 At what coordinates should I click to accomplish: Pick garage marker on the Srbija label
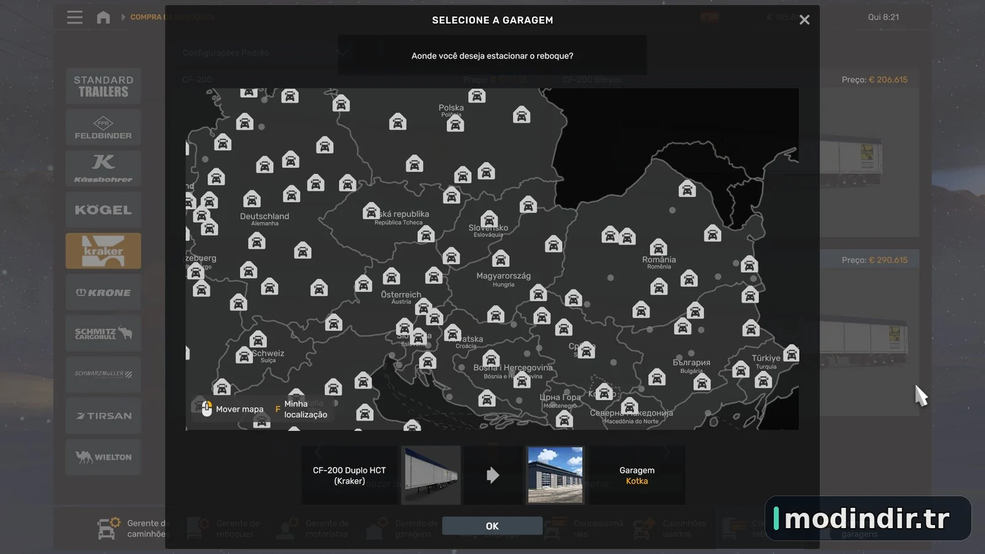tap(586, 350)
